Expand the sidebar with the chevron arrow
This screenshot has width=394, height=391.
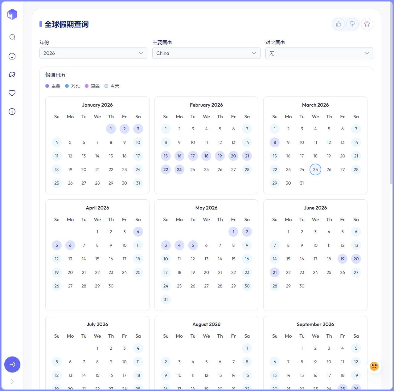point(12,381)
